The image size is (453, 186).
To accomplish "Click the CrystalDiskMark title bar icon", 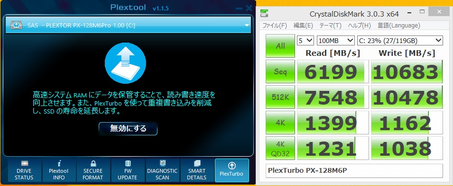I will (264, 13).
